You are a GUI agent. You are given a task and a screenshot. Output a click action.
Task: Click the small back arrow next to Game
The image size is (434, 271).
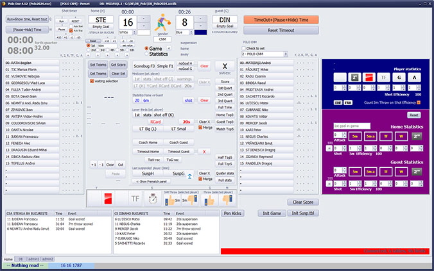point(169,48)
